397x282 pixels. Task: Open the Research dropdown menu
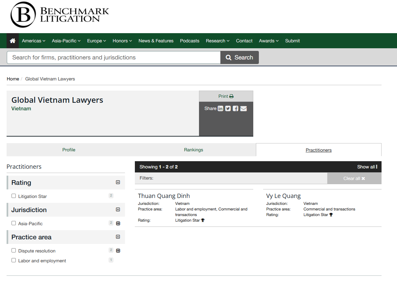click(x=218, y=41)
